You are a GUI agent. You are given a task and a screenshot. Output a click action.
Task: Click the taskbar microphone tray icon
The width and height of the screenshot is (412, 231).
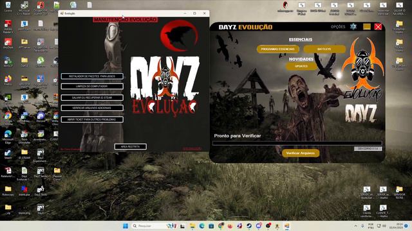(362, 226)
